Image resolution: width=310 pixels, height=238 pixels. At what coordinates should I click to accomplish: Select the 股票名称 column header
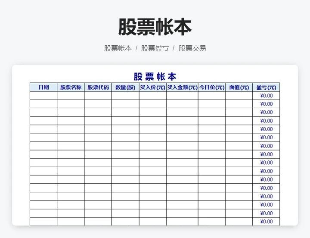click(x=71, y=87)
